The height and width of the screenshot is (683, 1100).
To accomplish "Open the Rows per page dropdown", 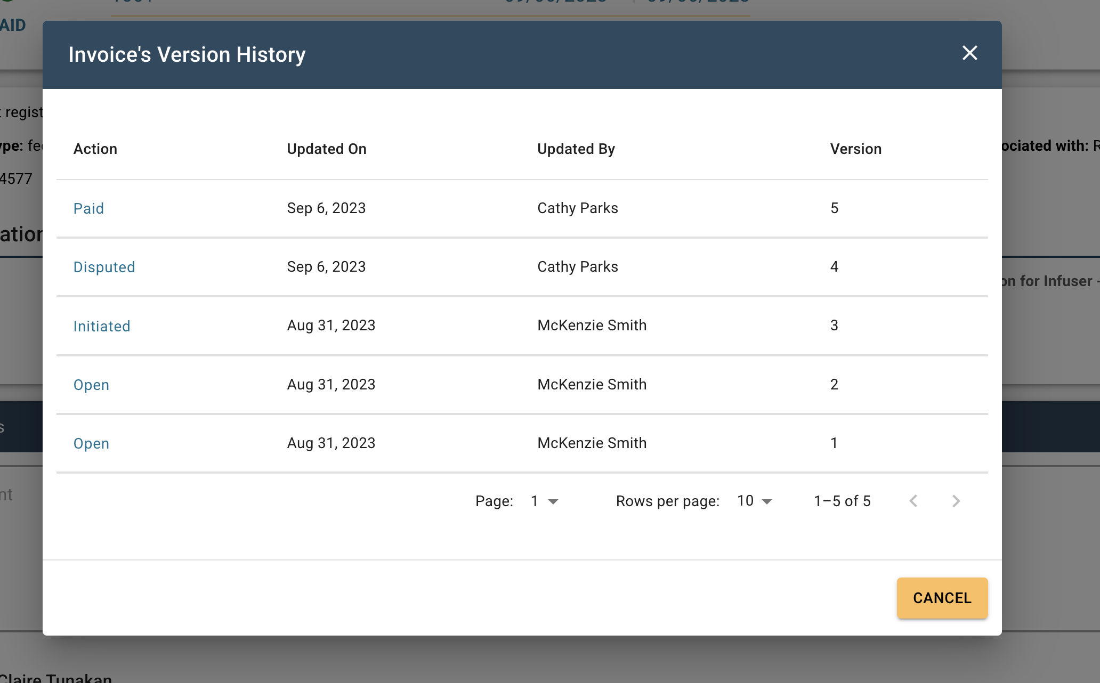I will point(754,501).
